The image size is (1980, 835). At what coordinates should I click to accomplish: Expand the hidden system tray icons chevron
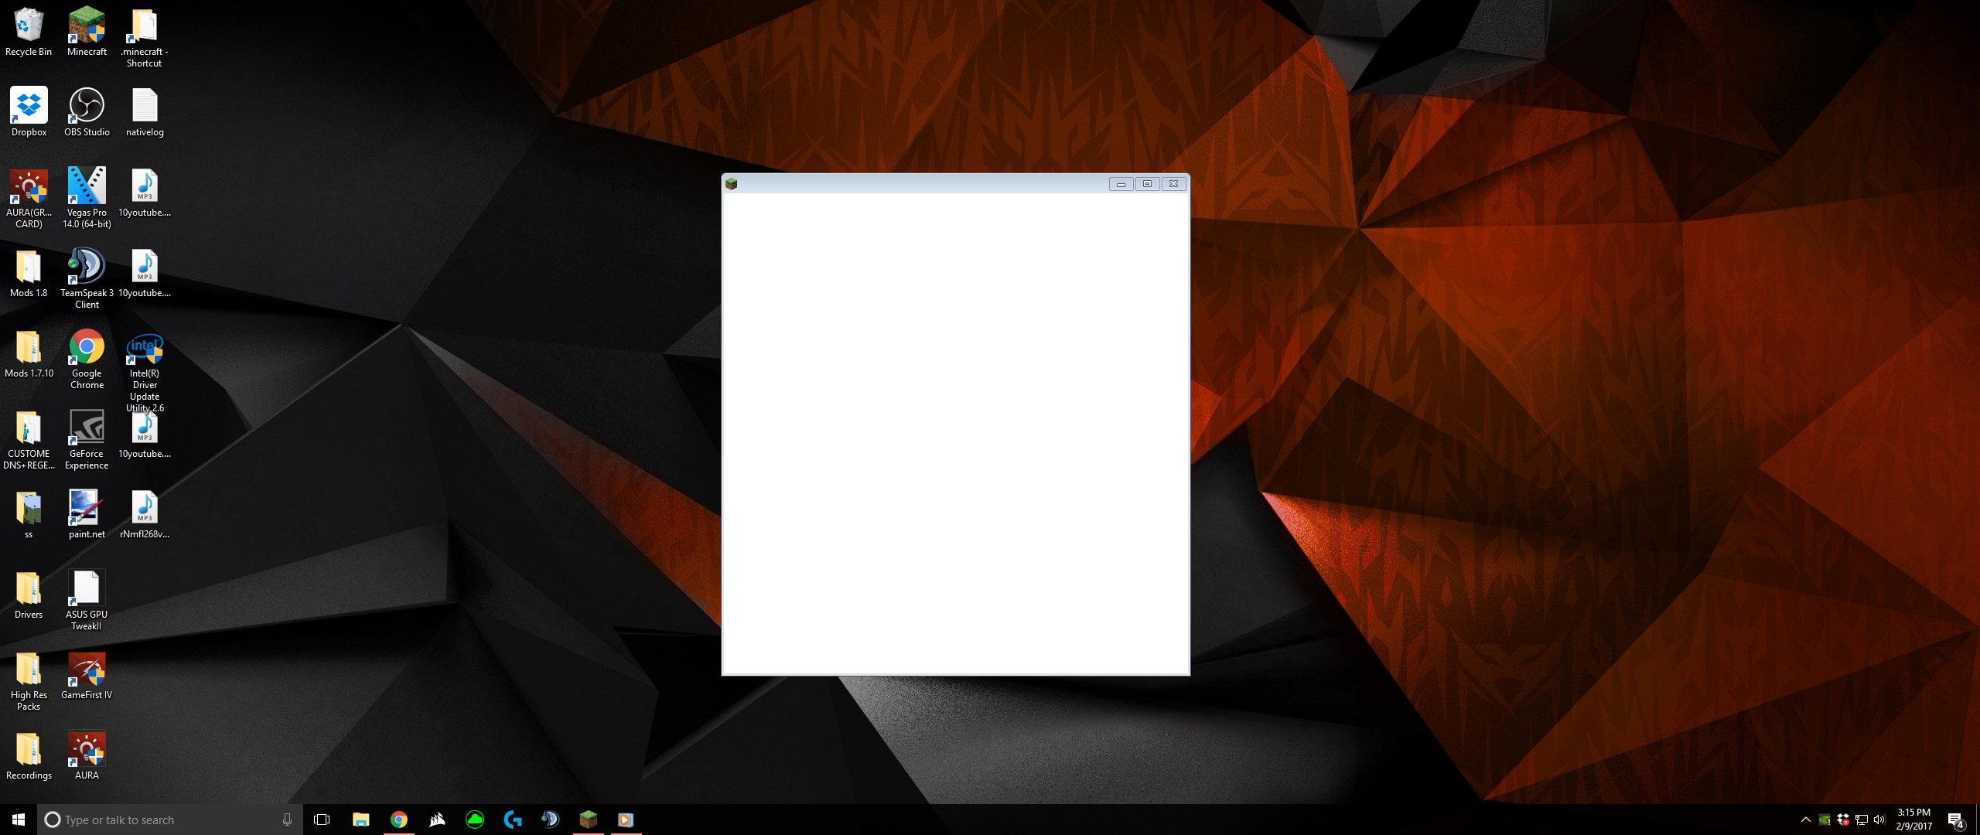point(1805,820)
